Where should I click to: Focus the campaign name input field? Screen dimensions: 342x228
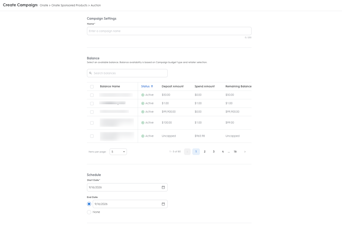point(169,31)
